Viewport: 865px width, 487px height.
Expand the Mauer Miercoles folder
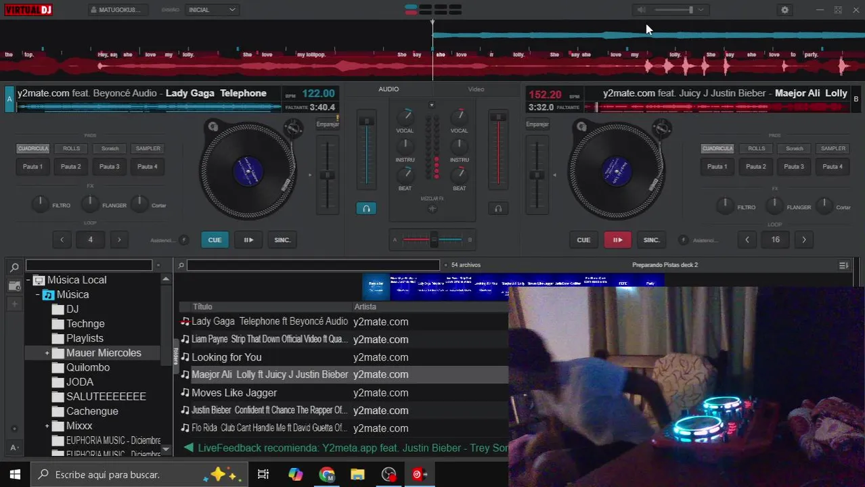coord(47,353)
